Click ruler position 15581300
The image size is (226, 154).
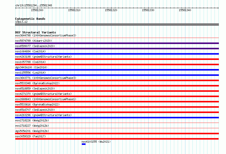pyautogui.click(x=37, y=10)
